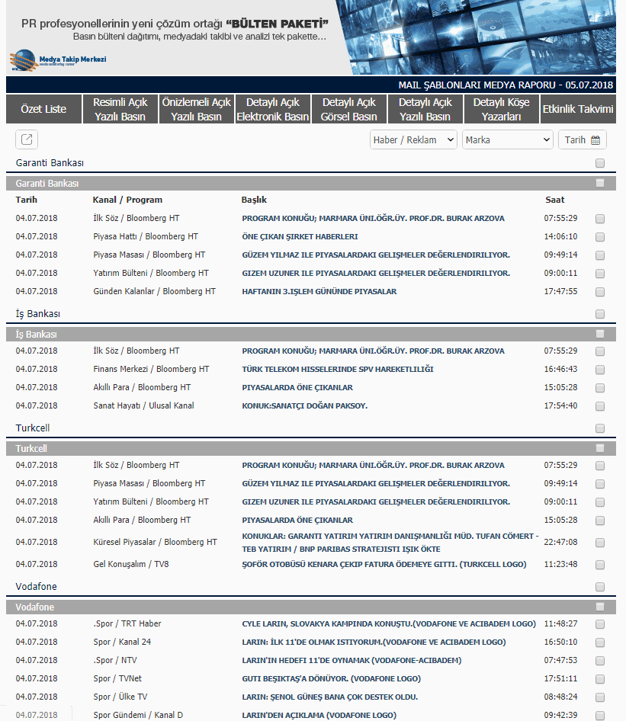Open ŞOFÖR OTOBÜSÜ KENARA ÇEKIP headline
Image resolution: width=626 pixels, height=721 pixels.
[x=384, y=564]
